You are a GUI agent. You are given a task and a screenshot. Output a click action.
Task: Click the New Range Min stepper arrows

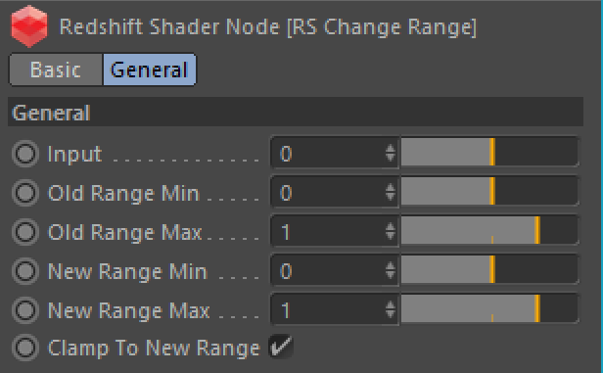point(391,270)
